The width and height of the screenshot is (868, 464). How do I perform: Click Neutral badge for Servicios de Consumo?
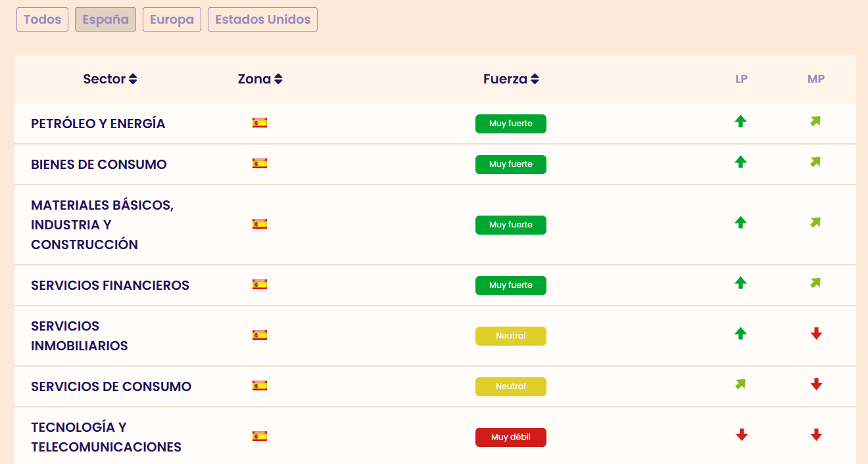(x=511, y=386)
